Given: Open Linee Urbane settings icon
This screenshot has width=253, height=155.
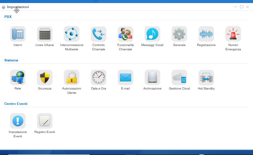Looking at the screenshot, I should tap(45, 34).
